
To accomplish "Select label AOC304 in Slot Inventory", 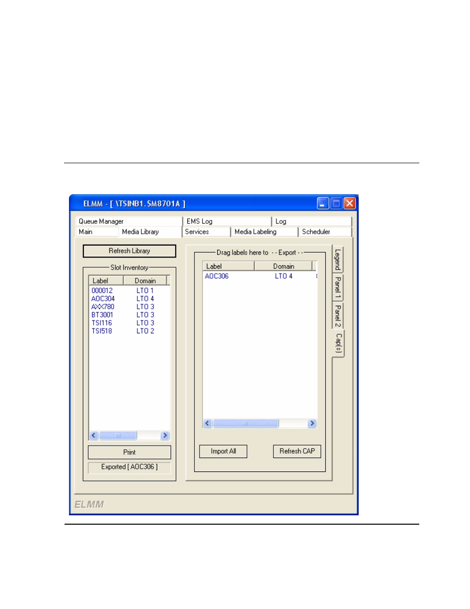I will click(x=103, y=299).
